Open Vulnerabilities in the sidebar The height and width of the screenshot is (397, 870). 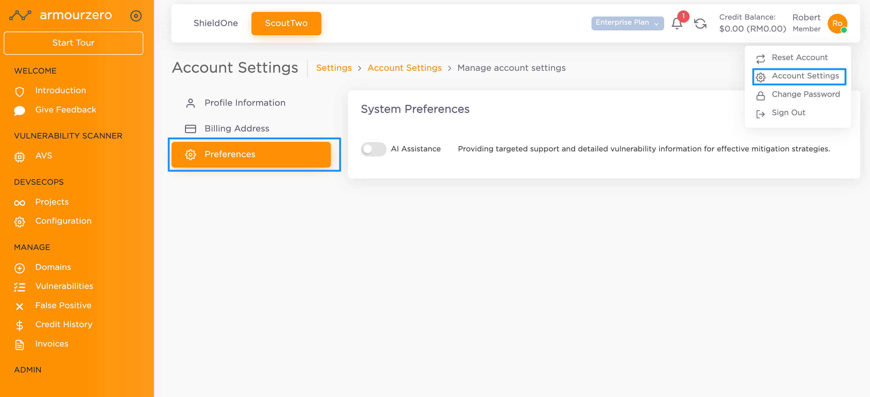pyautogui.click(x=64, y=286)
